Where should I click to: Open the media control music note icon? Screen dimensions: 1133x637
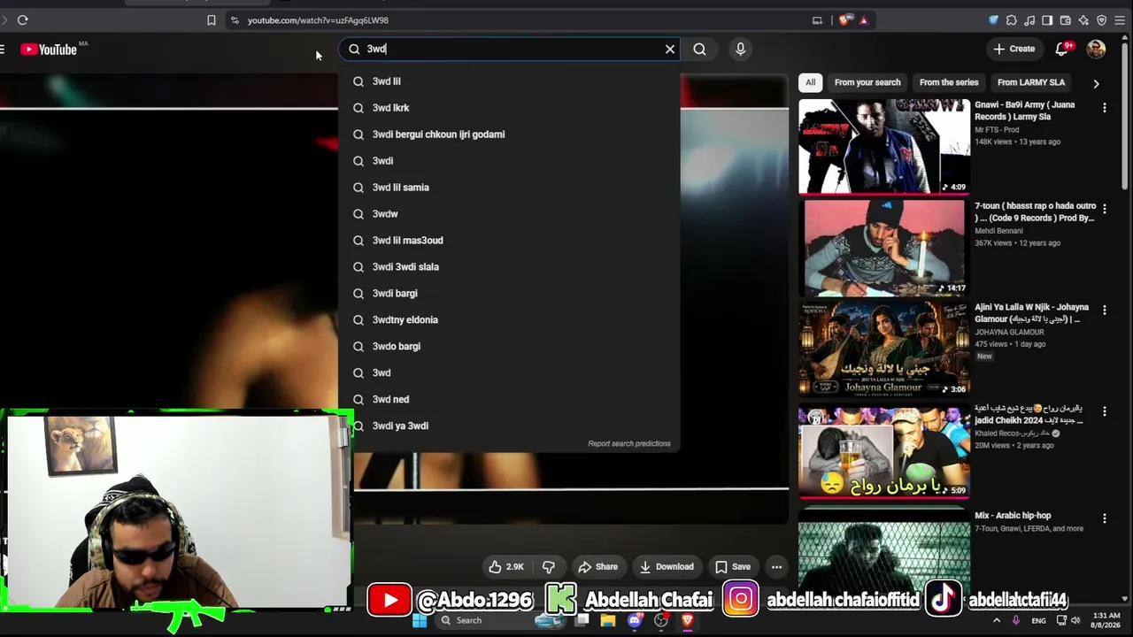(x=1029, y=20)
